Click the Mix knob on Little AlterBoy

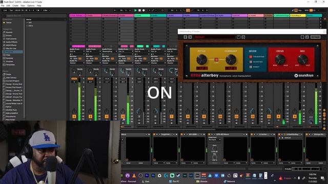[x=302, y=60]
